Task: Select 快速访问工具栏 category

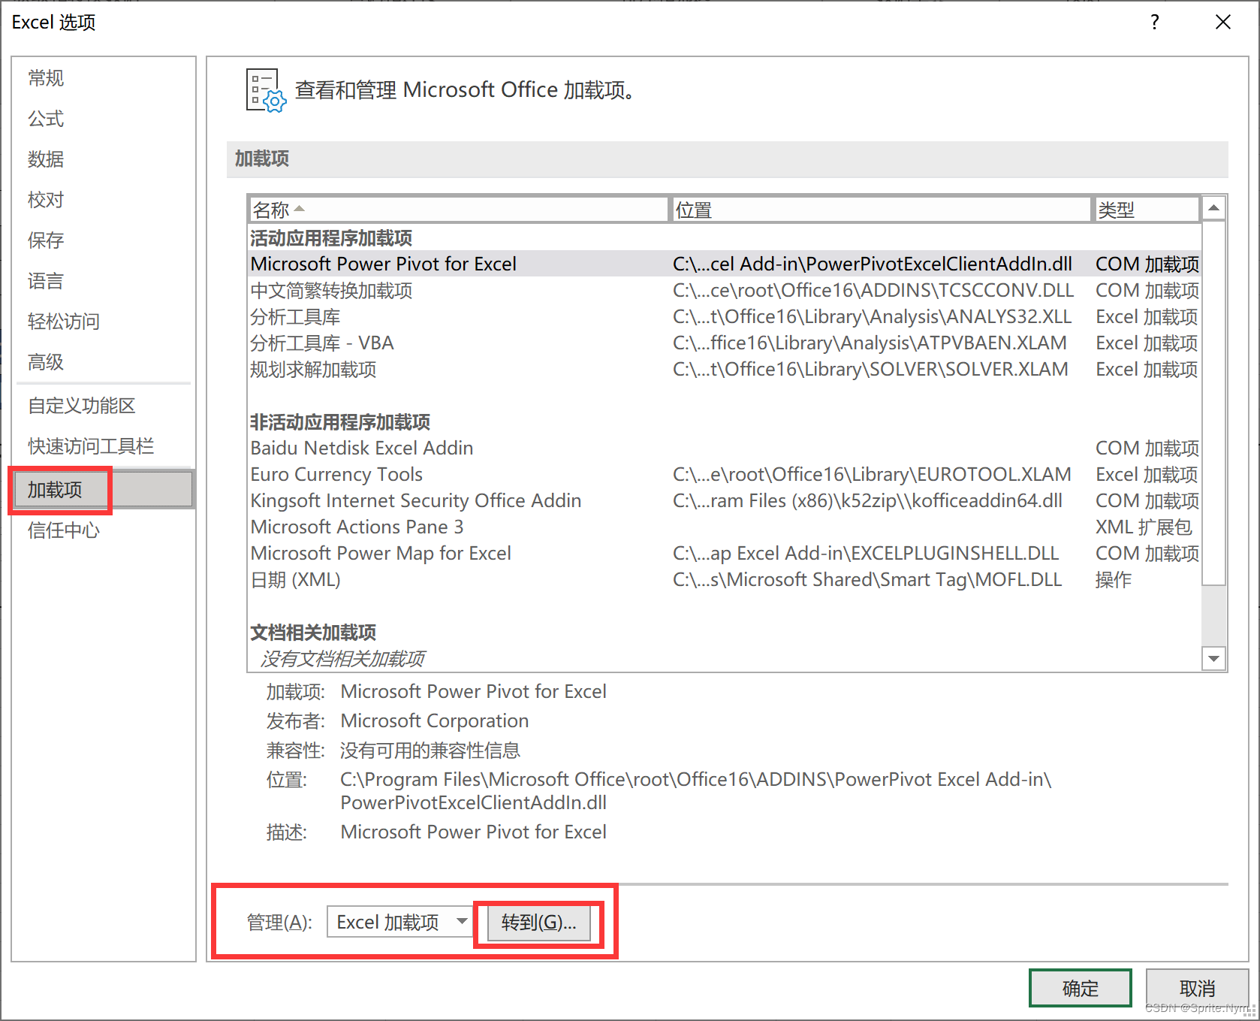Action: [x=91, y=446]
